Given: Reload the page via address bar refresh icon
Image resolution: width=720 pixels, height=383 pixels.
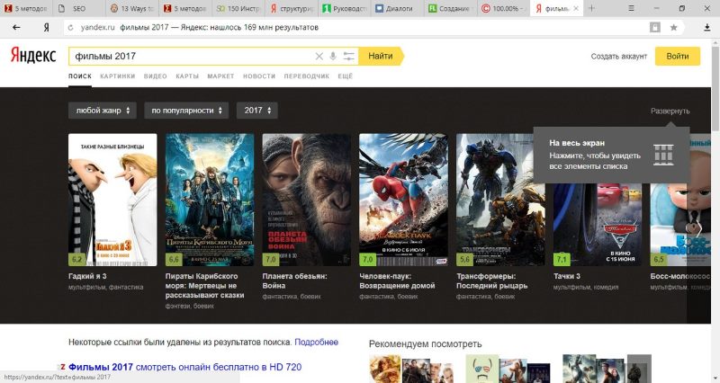Looking at the screenshot, I should click(71, 28).
